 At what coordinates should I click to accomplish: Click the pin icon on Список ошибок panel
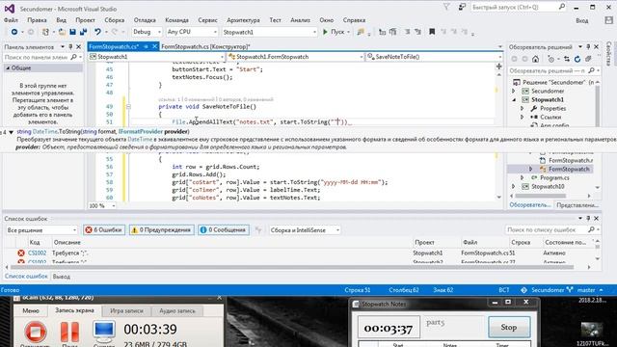(x=588, y=219)
